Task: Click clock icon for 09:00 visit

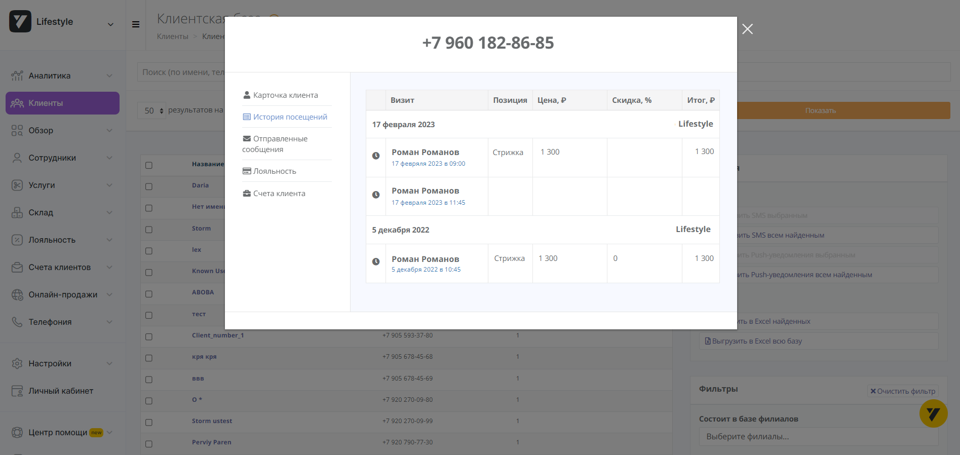Action: [x=376, y=156]
